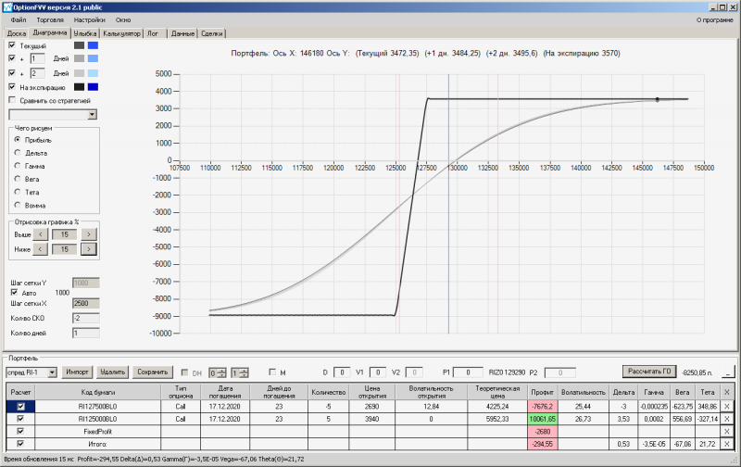Open the Настройки menu
The height and width of the screenshot is (467, 741).
89,19
